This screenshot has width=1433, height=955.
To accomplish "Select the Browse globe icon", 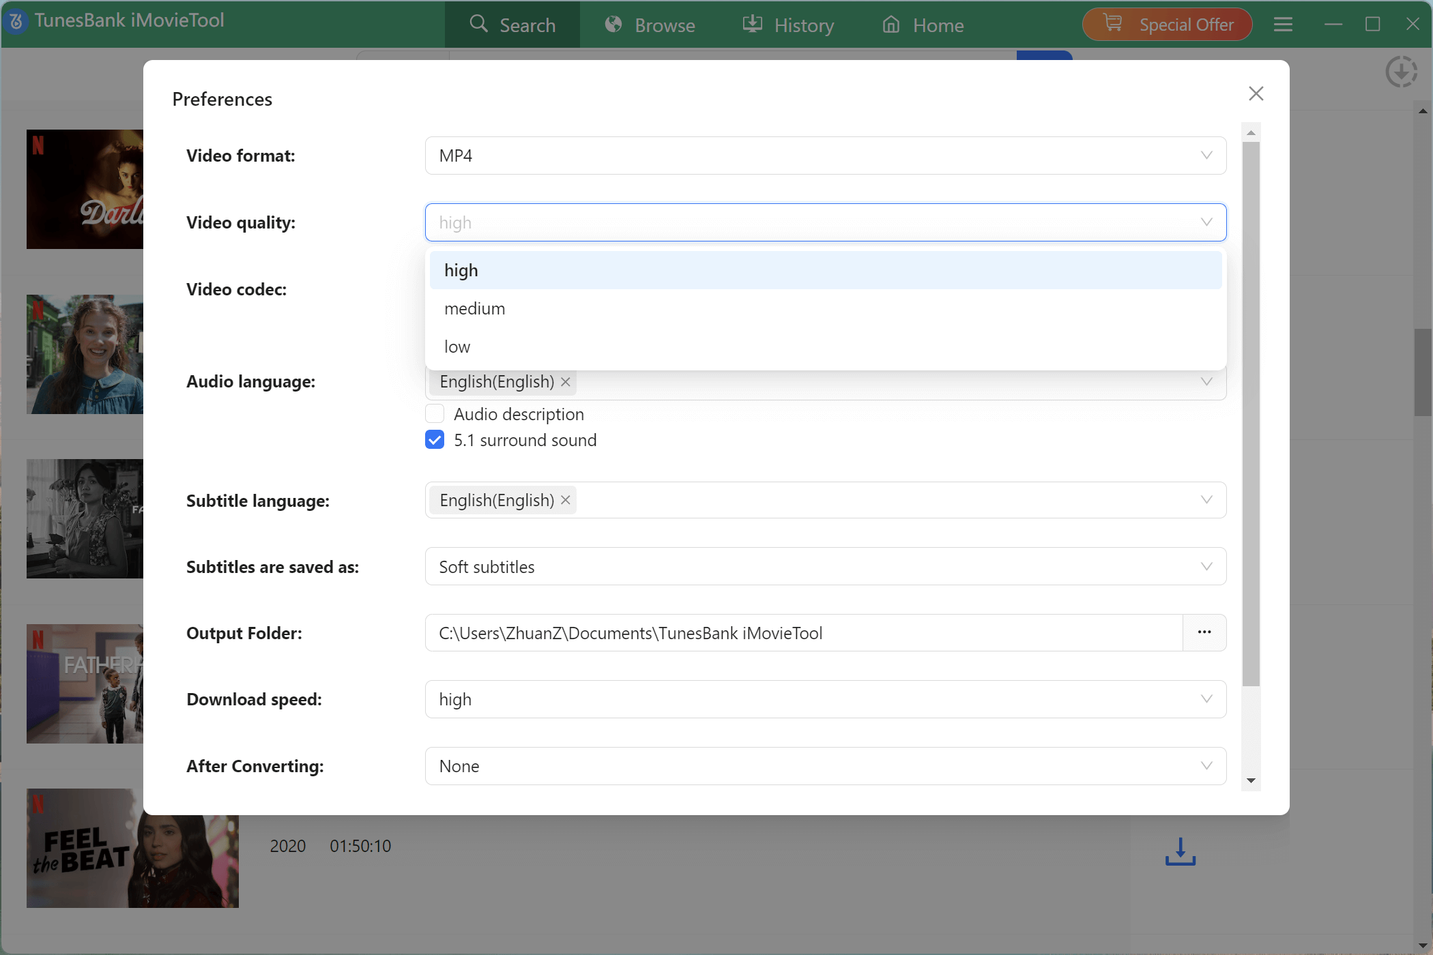I will pyautogui.click(x=613, y=25).
